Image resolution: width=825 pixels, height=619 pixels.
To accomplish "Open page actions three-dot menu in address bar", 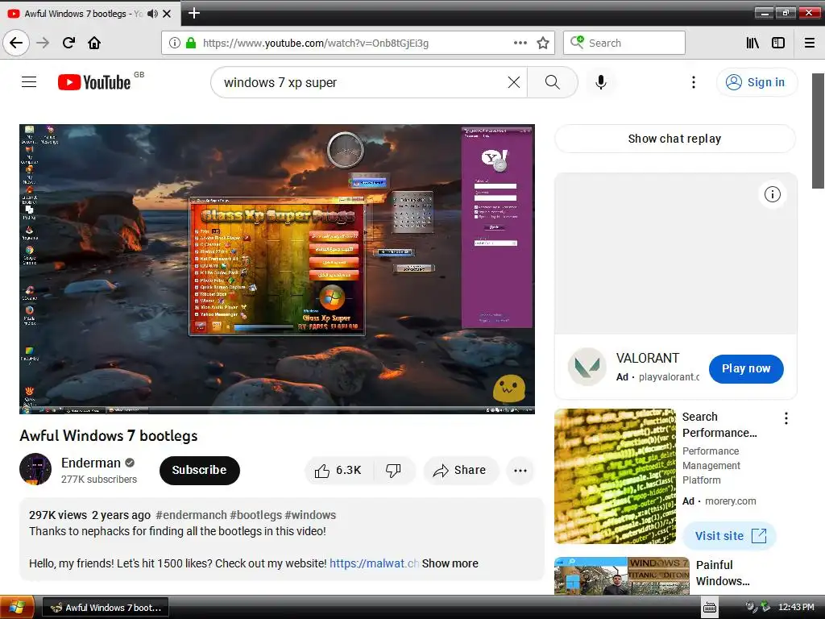I will point(520,43).
